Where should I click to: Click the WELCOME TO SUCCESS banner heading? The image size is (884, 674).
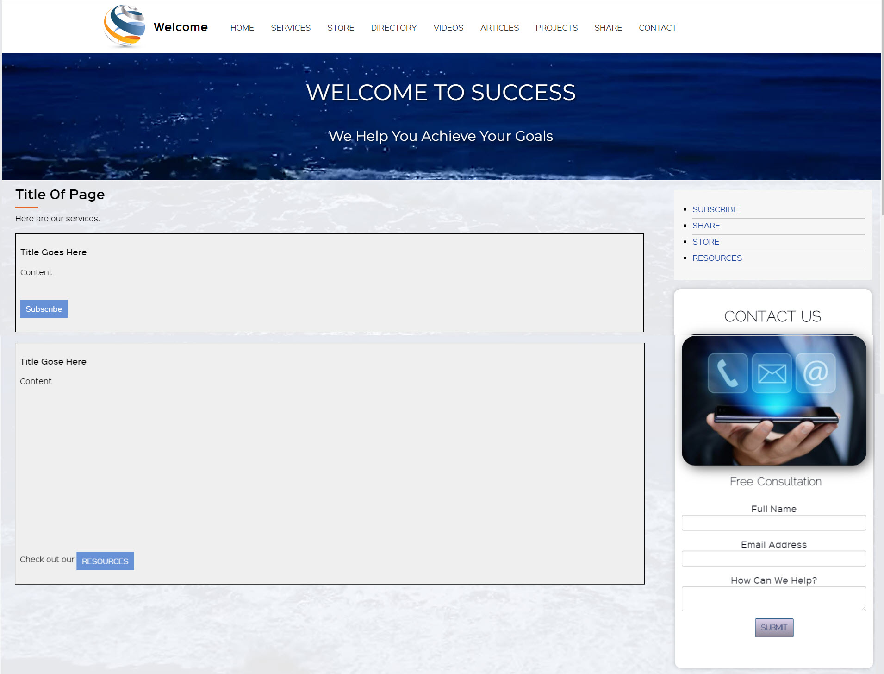click(441, 92)
